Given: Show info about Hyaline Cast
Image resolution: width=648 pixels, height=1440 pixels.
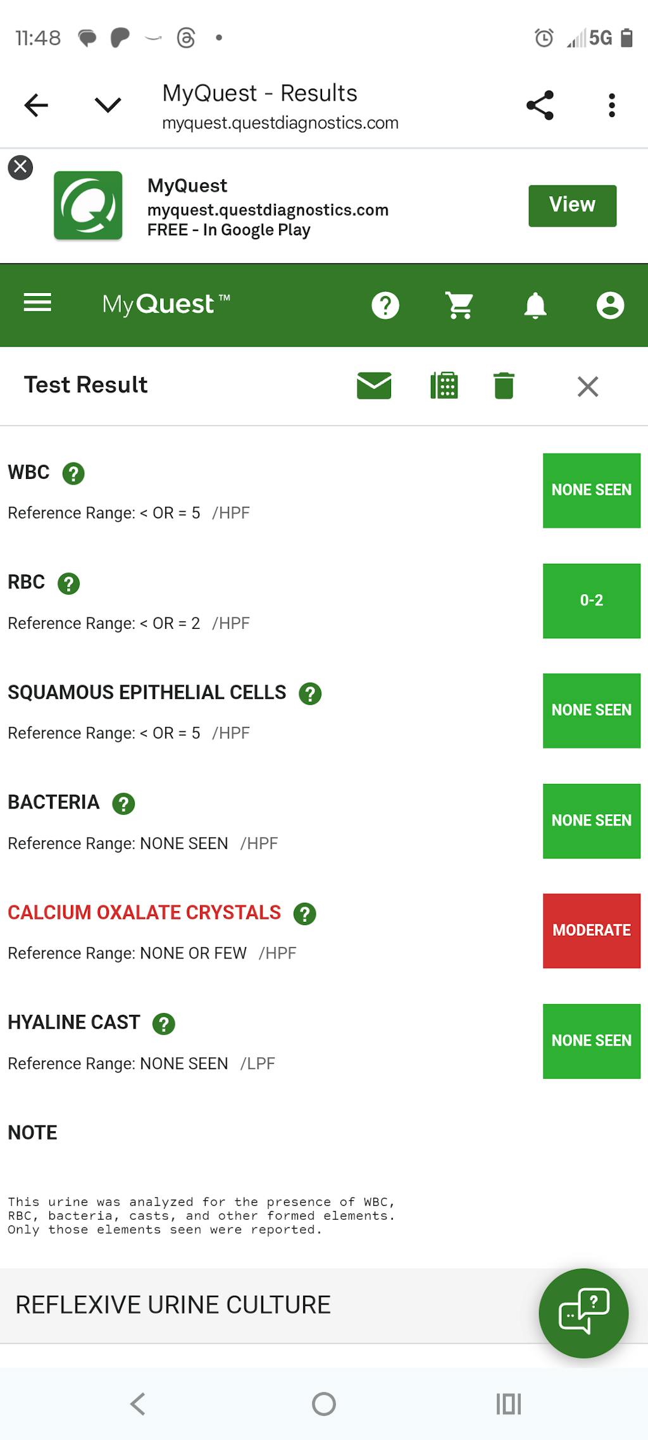Looking at the screenshot, I should 164,1024.
